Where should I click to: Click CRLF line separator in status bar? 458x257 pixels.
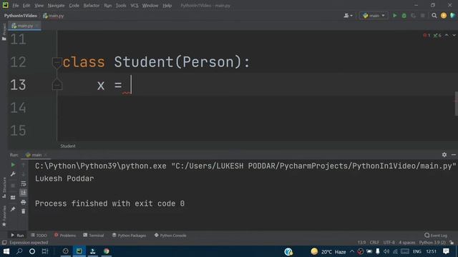tap(374, 243)
